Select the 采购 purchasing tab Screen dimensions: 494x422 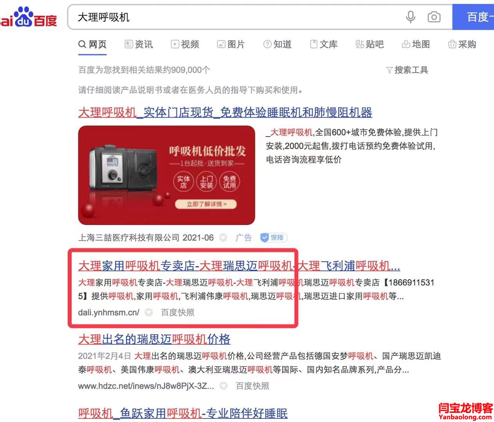tap(462, 44)
